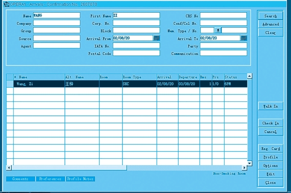Open the Arrival To calendar picker
This screenshot has height=193, width=291.
[244, 38]
